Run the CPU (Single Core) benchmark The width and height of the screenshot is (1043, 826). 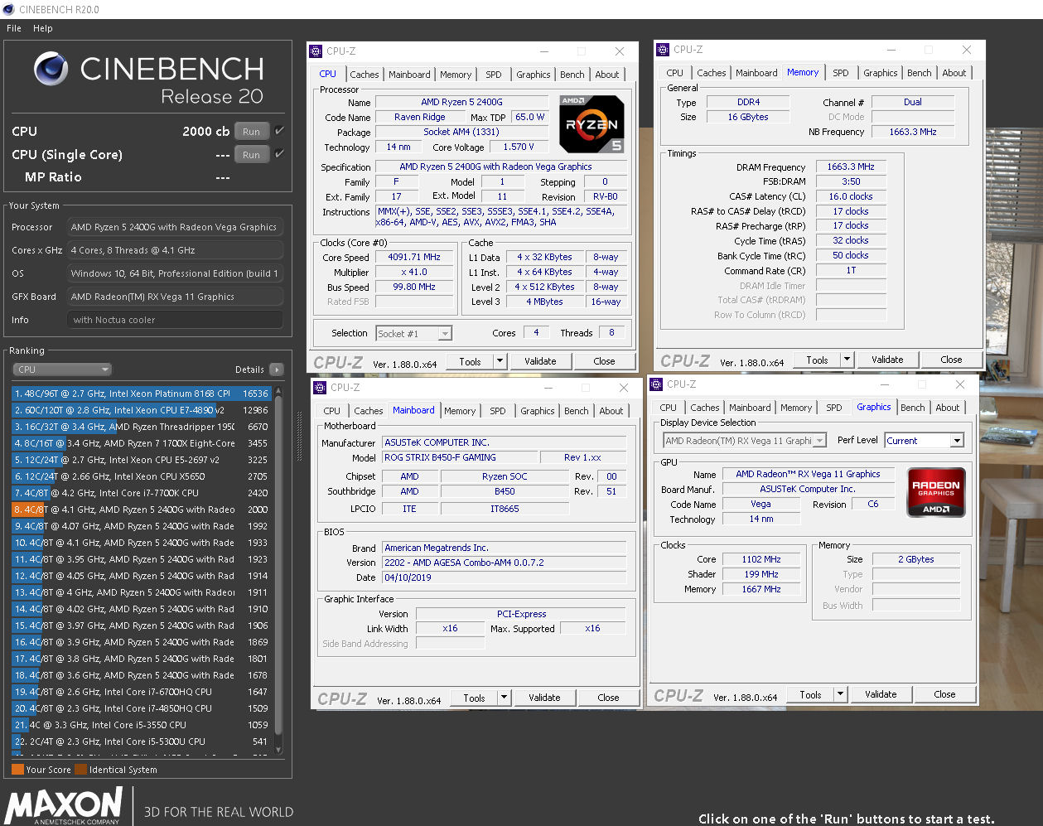tap(251, 154)
